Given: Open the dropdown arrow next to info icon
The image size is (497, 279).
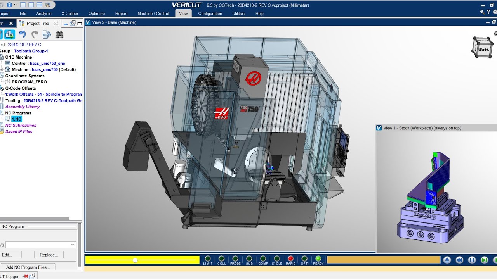Looking at the screenshot, I should tap(15, 5).
